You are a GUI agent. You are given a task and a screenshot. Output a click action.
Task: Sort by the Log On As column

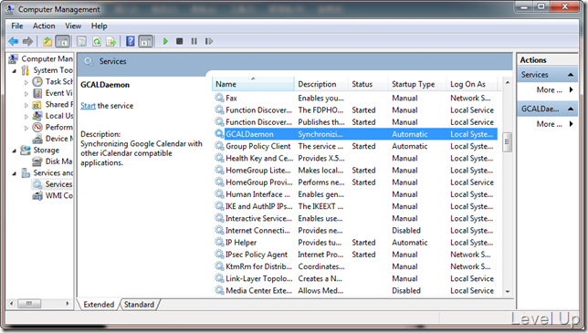472,84
